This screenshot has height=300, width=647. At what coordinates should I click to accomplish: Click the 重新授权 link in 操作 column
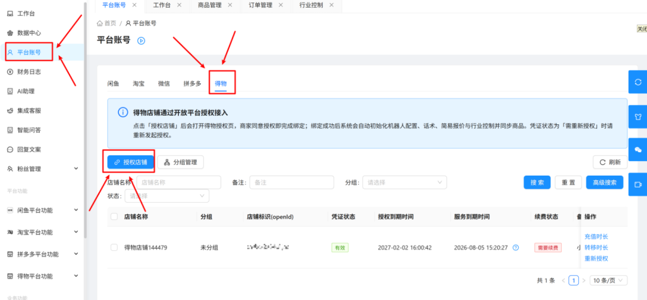click(x=596, y=259)
